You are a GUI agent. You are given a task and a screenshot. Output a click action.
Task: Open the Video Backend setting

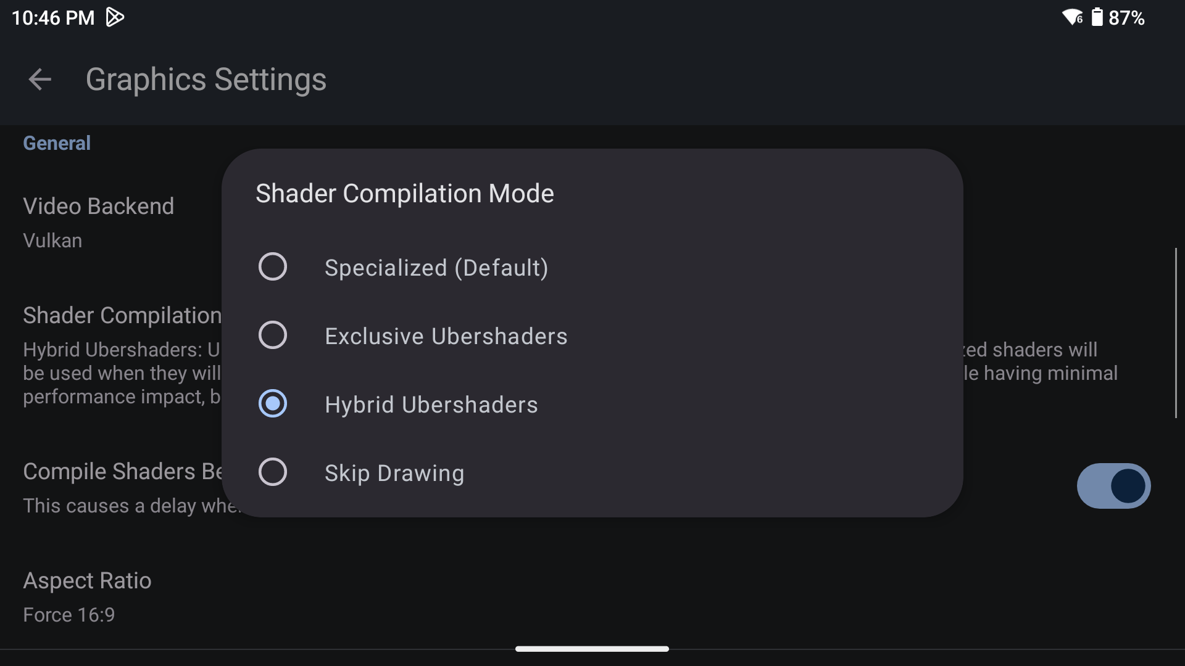(x=99, y=222)
